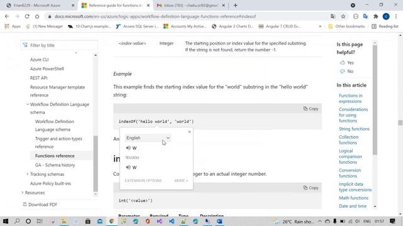403x226 pixels.
Task: Close the Reference guide tab
Action: click(x=148, y=6)
